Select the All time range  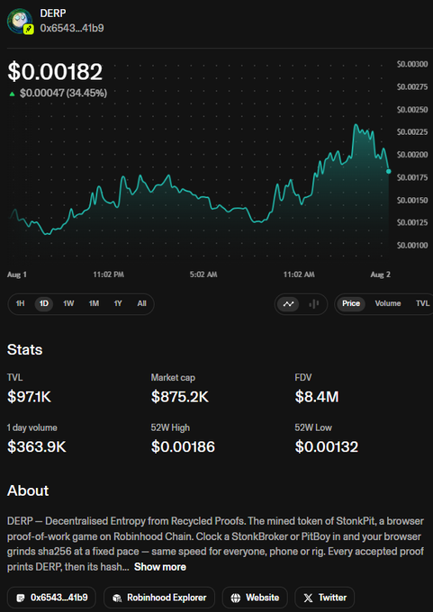point(141,303)
